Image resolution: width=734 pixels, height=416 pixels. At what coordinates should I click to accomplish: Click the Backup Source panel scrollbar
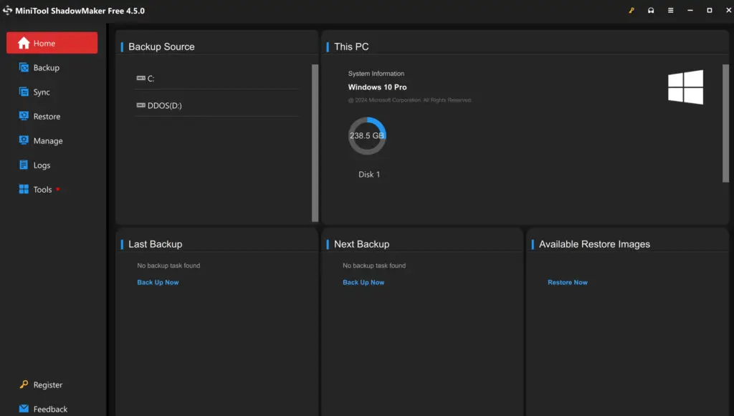(315, 143)
